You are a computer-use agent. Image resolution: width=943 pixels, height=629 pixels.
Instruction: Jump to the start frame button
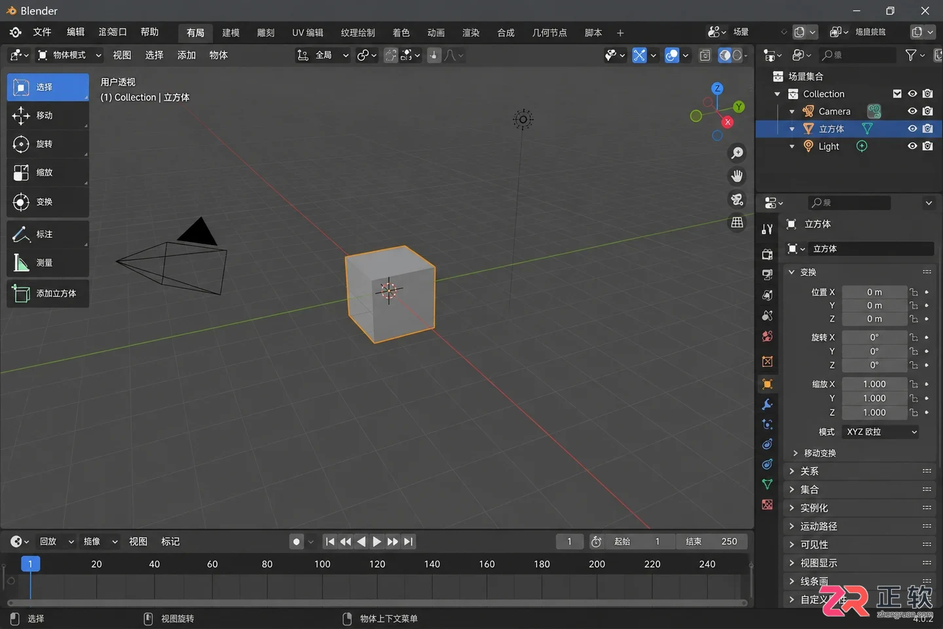[330, 542]
